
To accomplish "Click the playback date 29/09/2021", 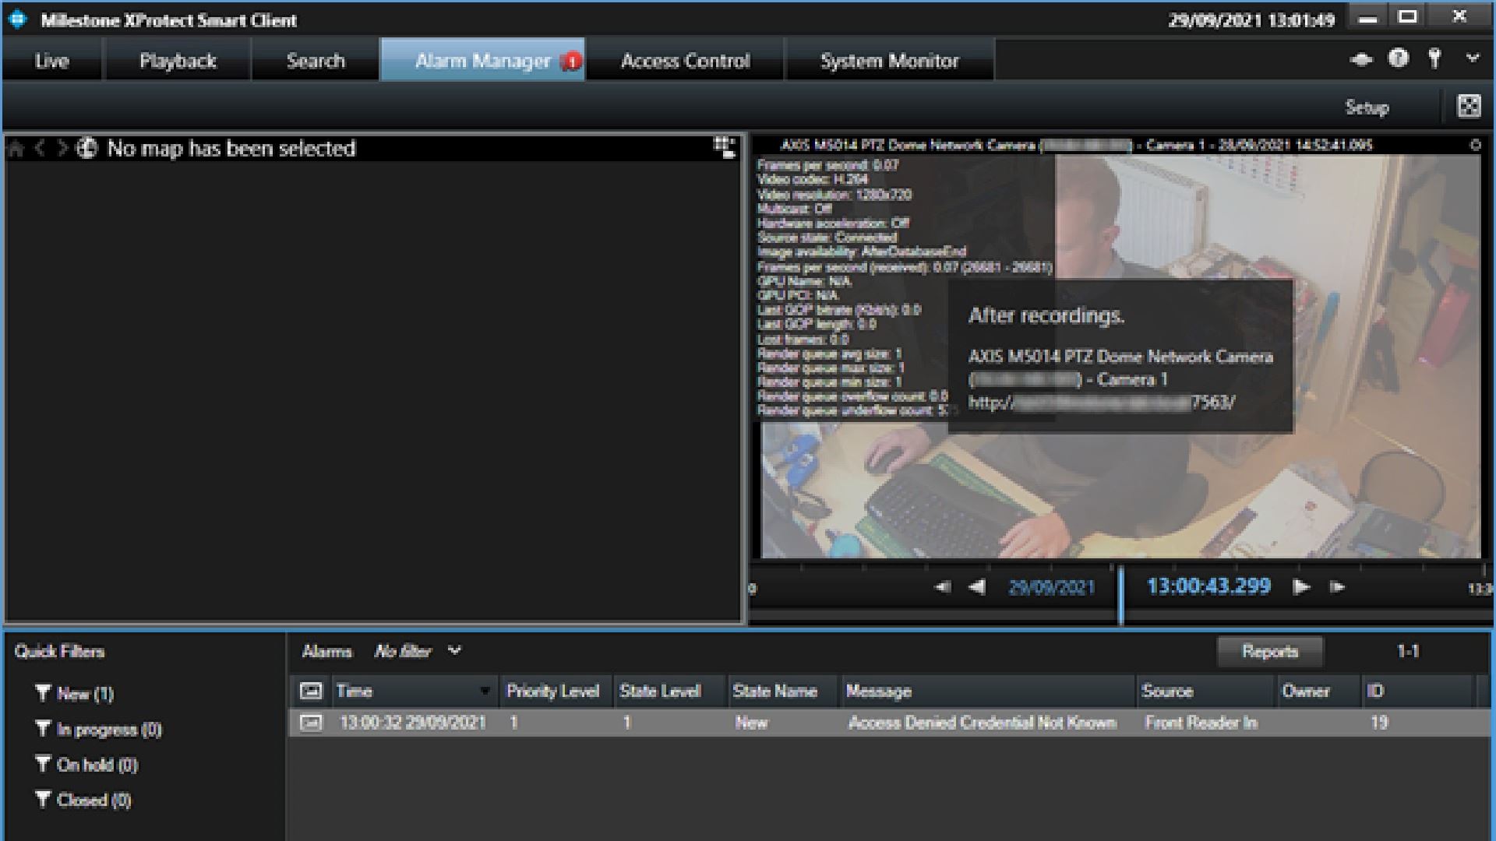I will click(x=1052, y=588).
